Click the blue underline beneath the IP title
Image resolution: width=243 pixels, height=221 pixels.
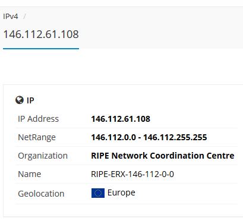coord(41,49)
